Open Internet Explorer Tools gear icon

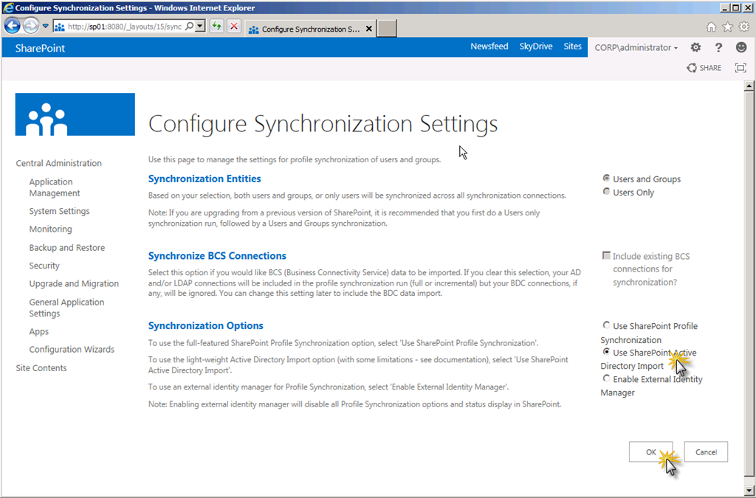[x=744, y=27]
